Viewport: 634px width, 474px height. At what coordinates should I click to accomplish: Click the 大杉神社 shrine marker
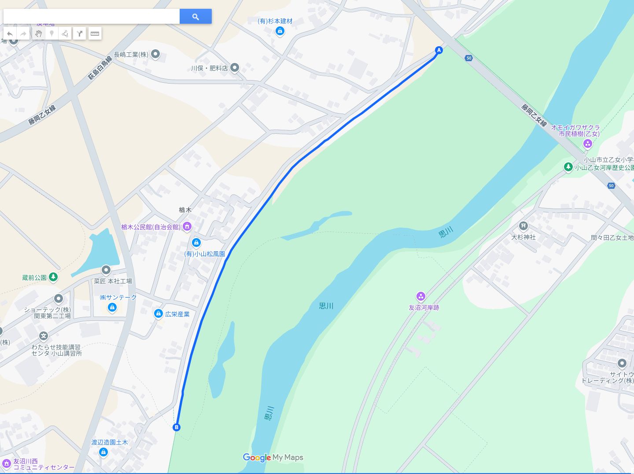click(x=523, y=226)
